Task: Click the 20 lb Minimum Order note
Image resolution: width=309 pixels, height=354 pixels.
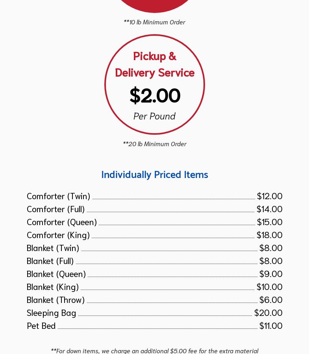Action: point(154,144)
